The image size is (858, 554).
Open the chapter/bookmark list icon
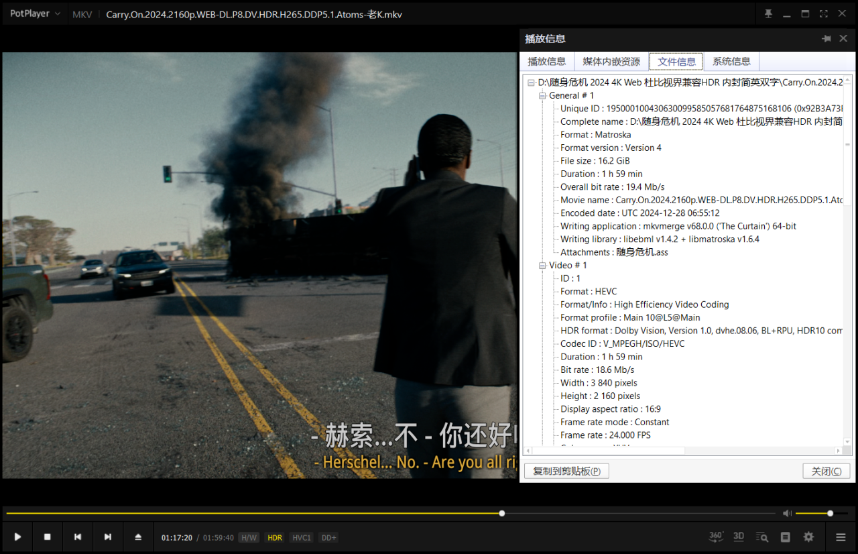pyautogui.click(x=786, y=537)
